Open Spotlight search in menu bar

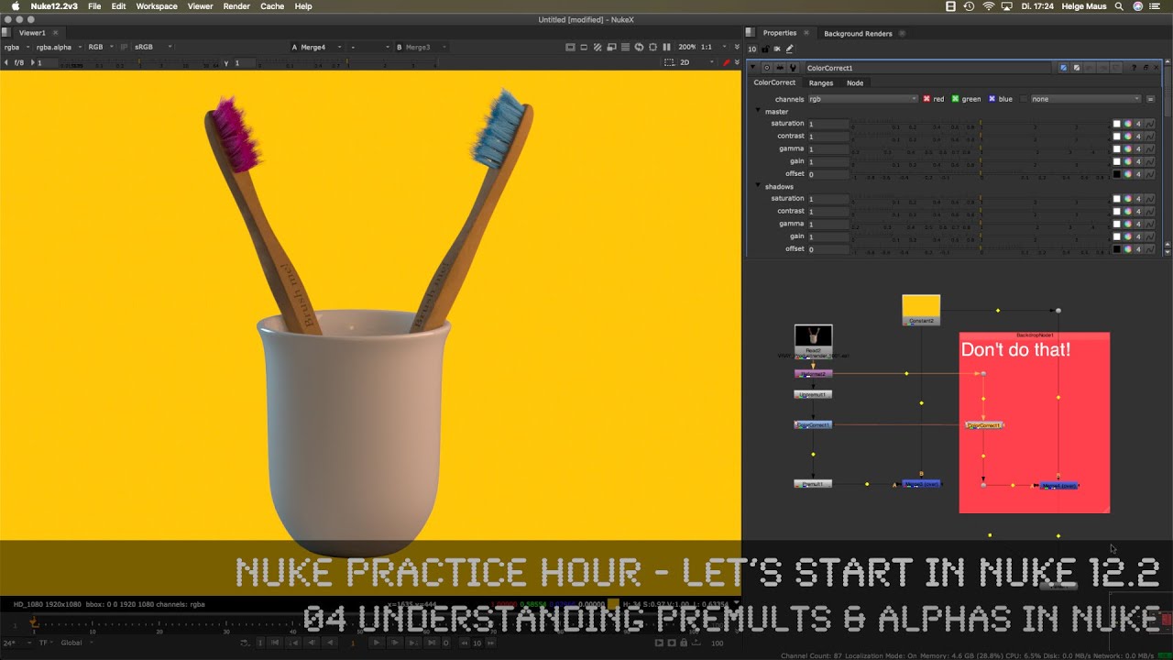click(1119, 6)
